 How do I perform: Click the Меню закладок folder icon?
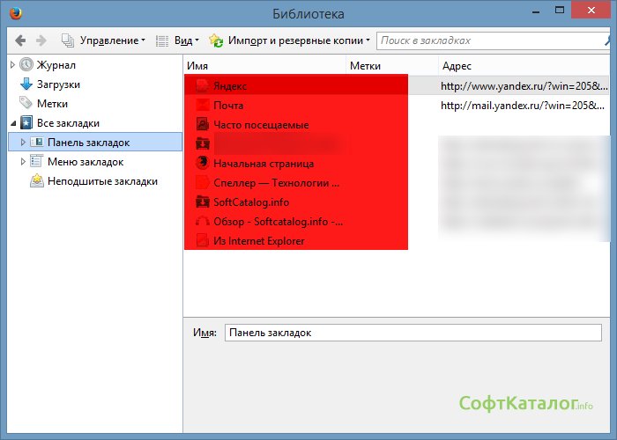(x=36, y=162)
